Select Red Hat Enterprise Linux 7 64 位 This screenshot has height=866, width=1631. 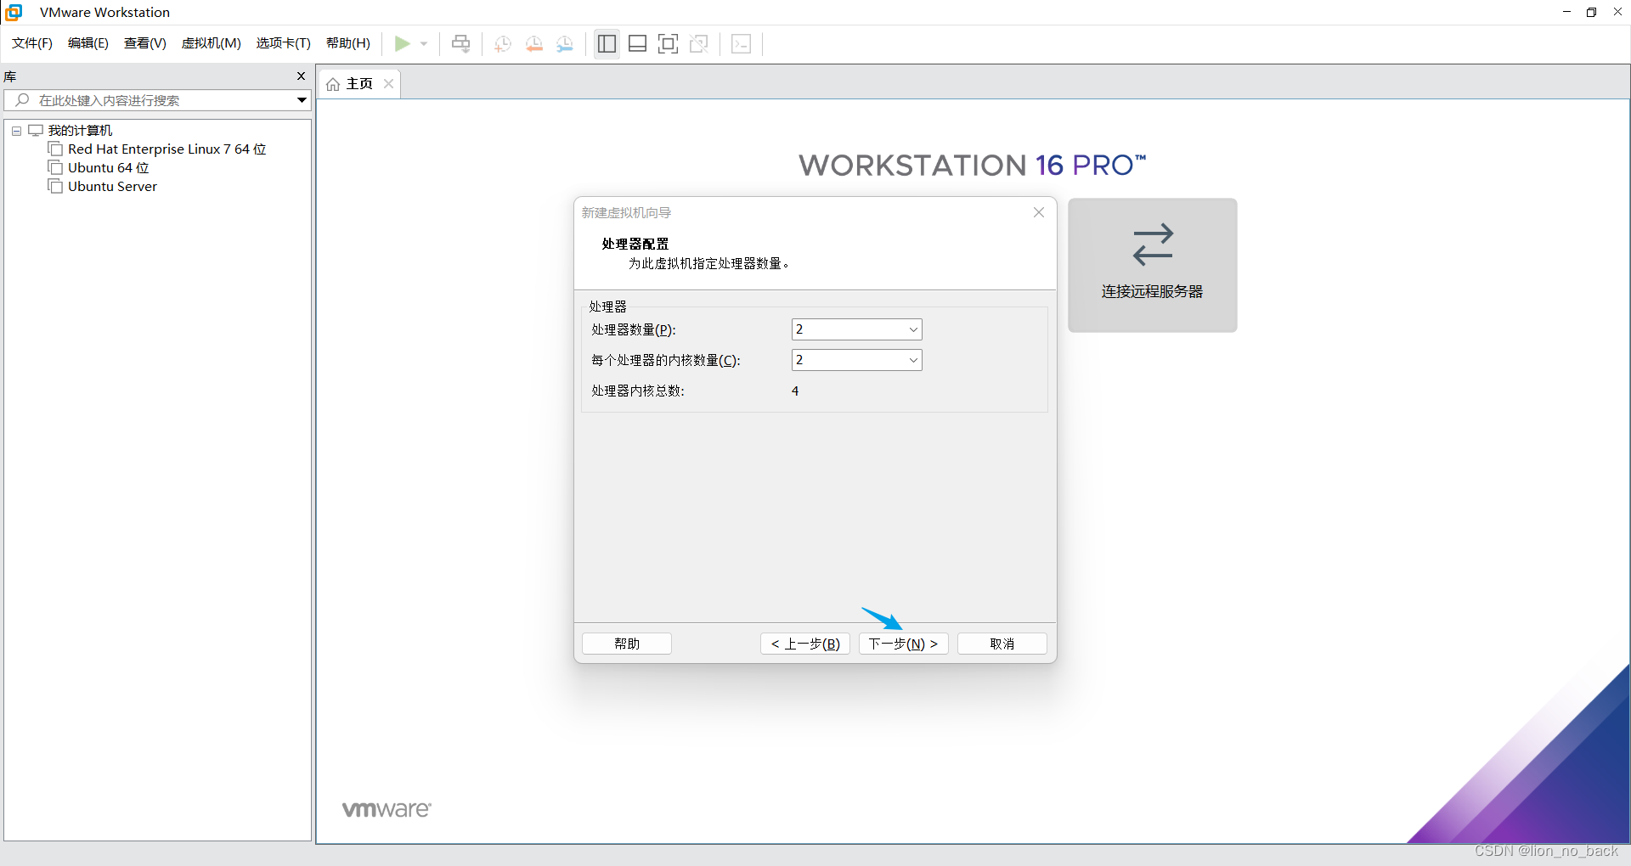click(167, 149)
